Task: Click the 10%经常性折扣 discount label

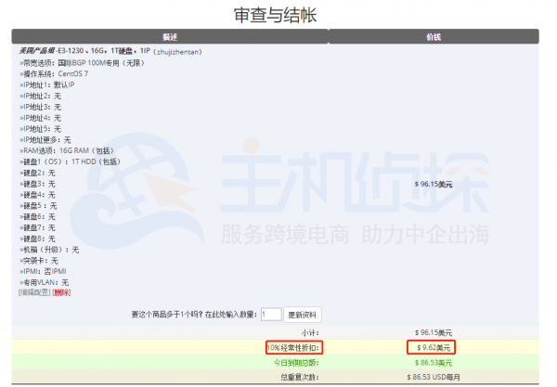Action: [x=294, y=348]
